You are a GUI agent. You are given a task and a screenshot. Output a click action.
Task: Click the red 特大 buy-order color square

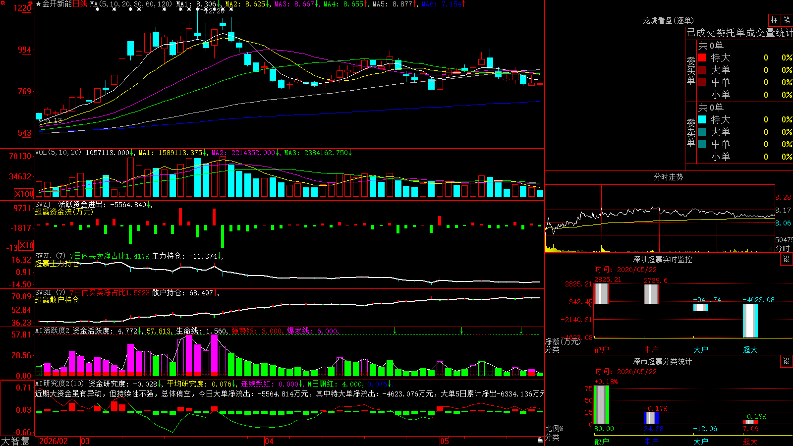tap(702, 57)
